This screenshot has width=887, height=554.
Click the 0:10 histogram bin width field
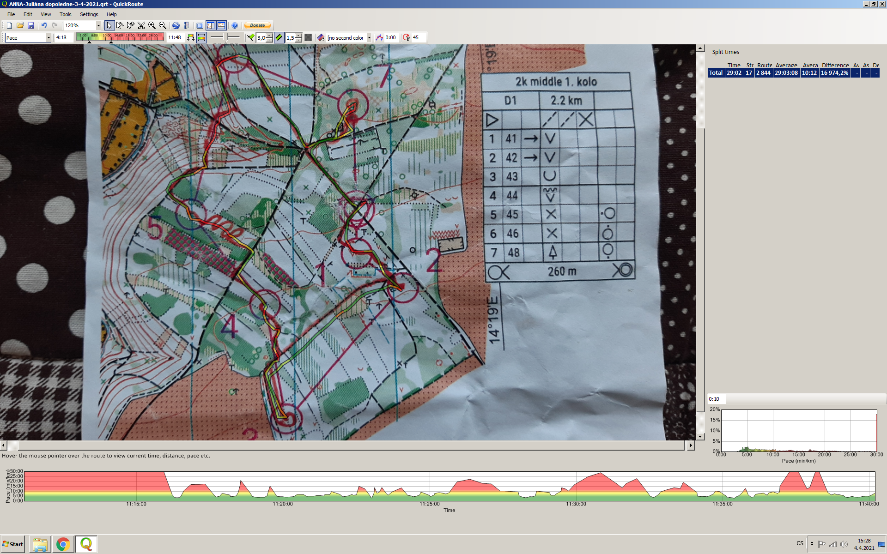coord(717,399)
